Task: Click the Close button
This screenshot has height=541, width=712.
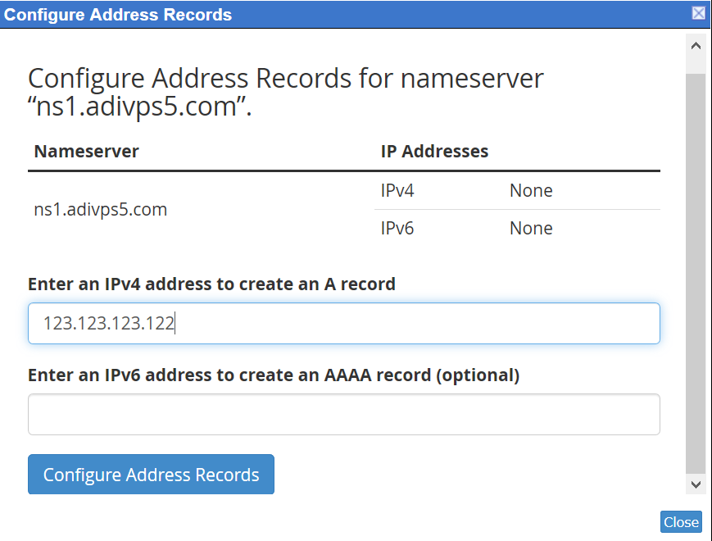Action: click(x=681, y=521)
